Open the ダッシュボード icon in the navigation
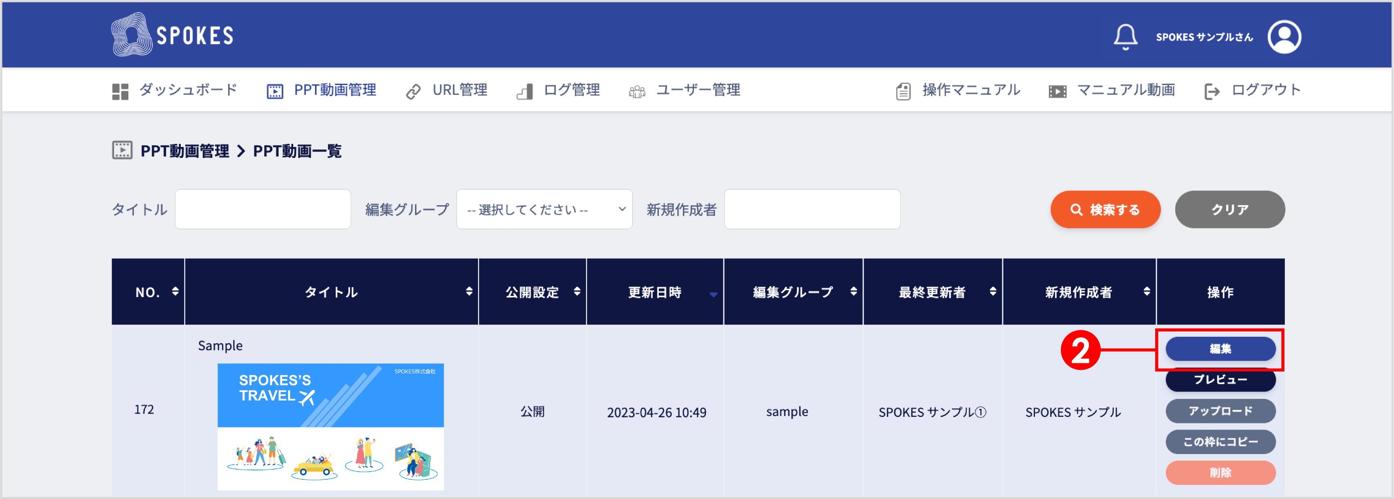The width and height of the screenshot is (1394, 499). click(121, 90)
